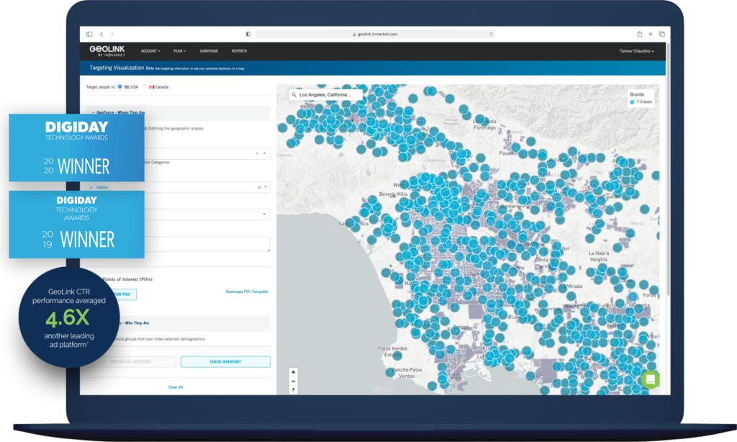Click the Palos Verdes Estates map label
Viewport: 737px width, 442px height.
pyautogui.click(x=392, y=351)
